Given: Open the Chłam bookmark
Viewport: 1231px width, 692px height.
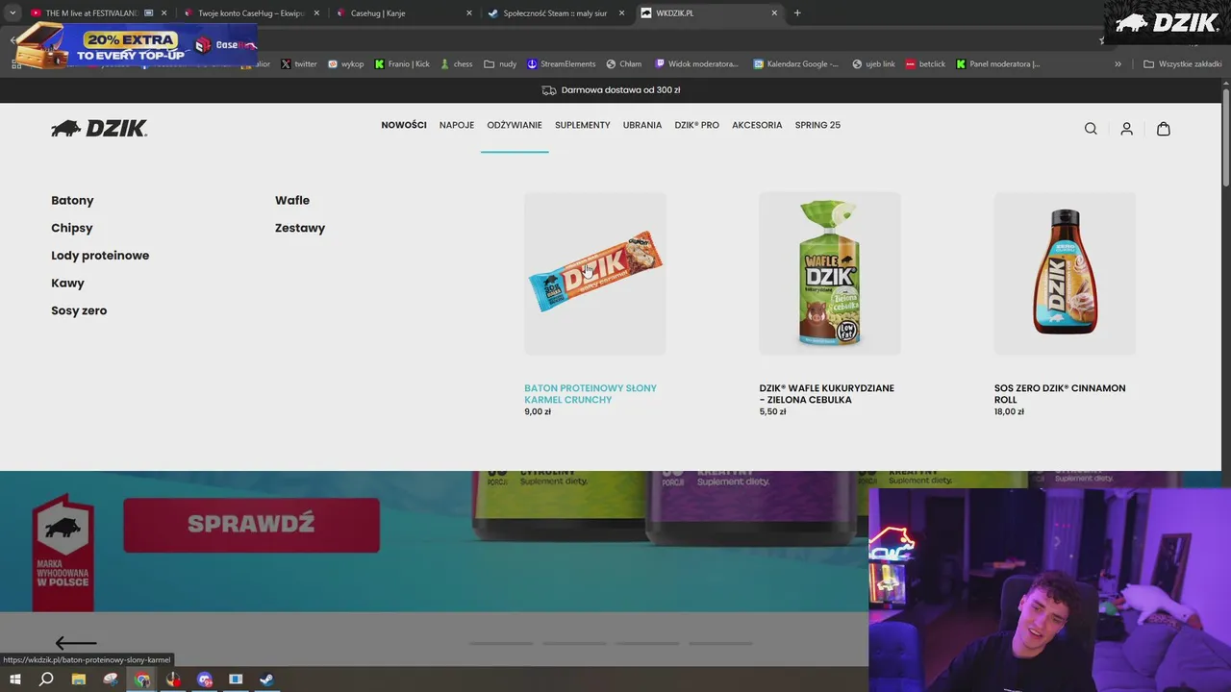Looking at the screenshot, I should 623,64.
